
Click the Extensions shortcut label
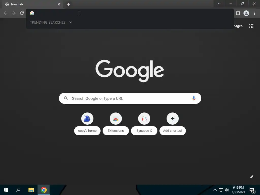[116, 131]
